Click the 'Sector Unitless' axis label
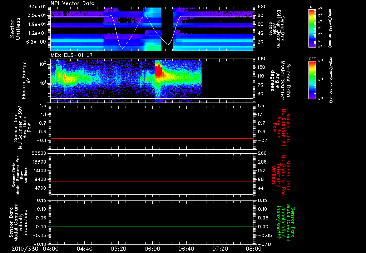The image size is (366, 253). (x=15, y=29)
